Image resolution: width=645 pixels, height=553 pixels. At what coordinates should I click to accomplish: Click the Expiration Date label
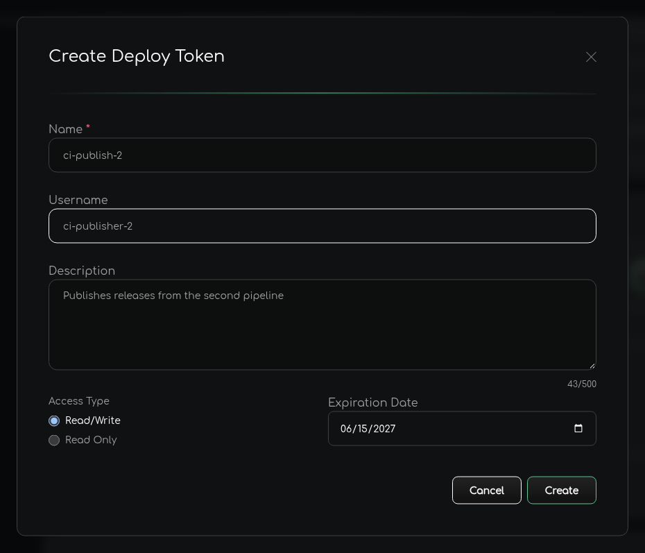[x=372, y=402]
